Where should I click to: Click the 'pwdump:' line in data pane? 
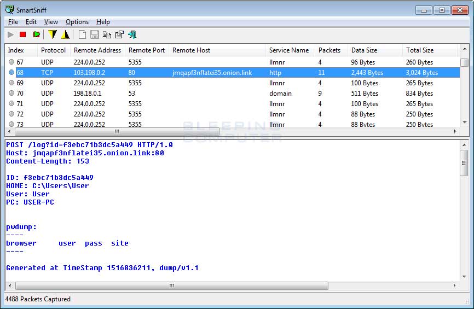(x=21, y=227)
